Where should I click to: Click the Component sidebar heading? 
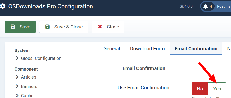click(x=26, y=69)
